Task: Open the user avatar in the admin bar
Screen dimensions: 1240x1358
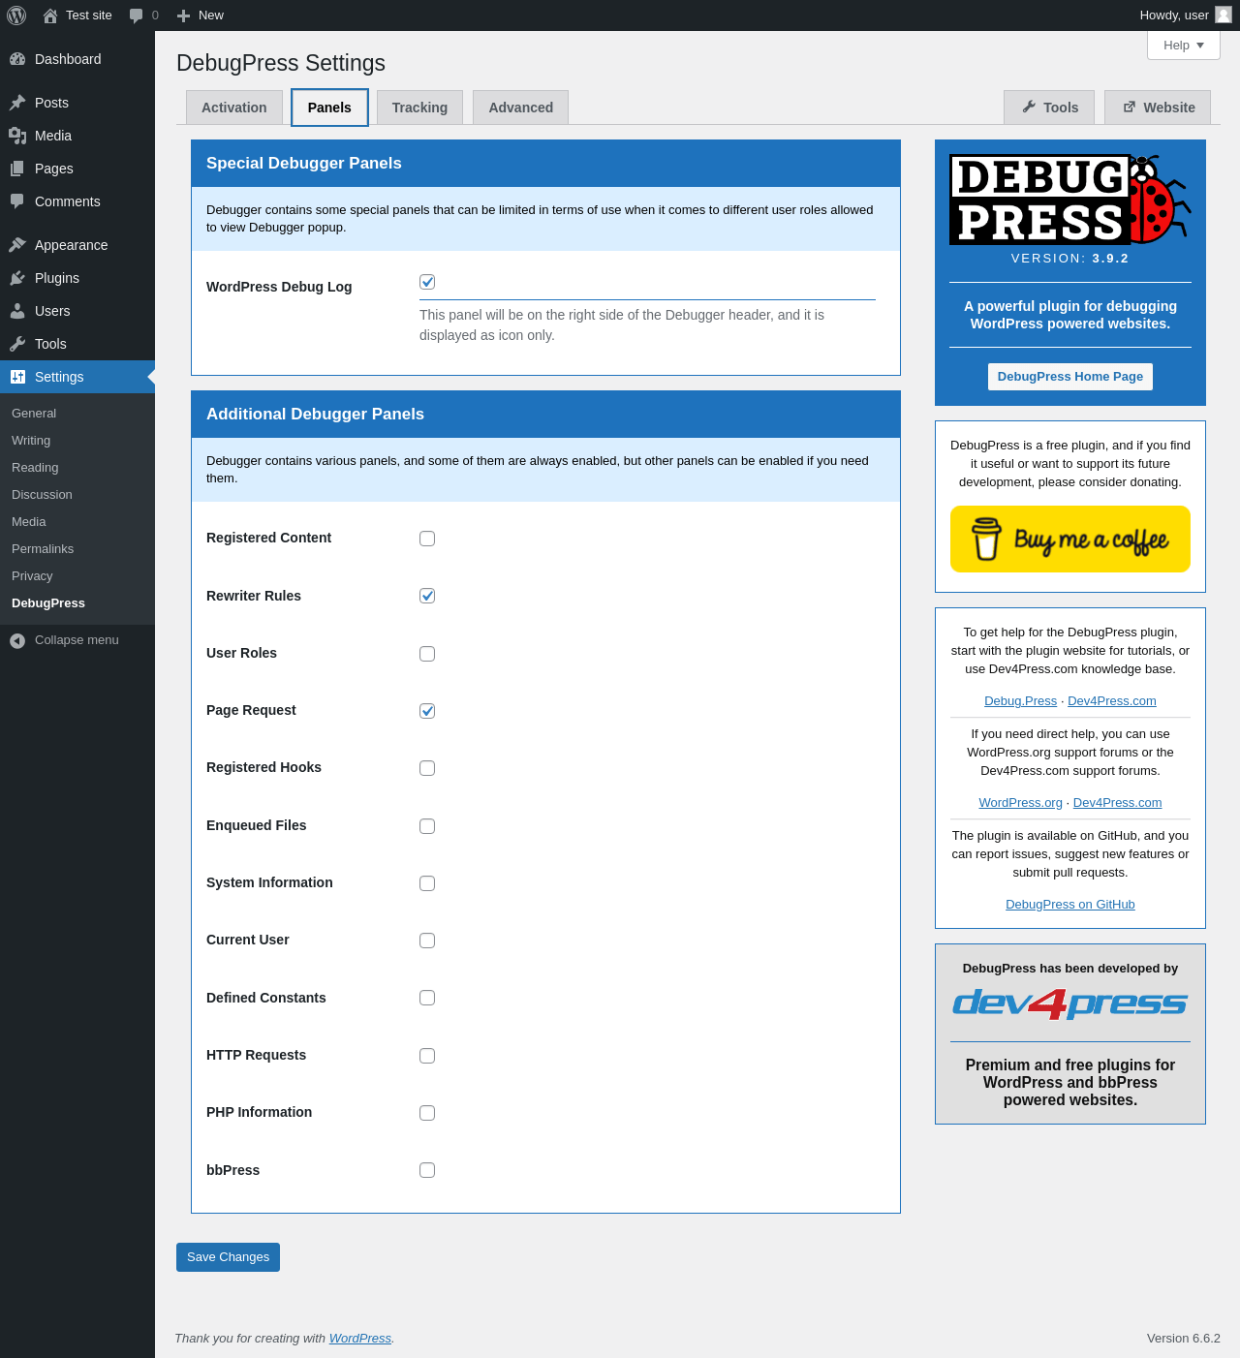Action: pos(1224,15)
